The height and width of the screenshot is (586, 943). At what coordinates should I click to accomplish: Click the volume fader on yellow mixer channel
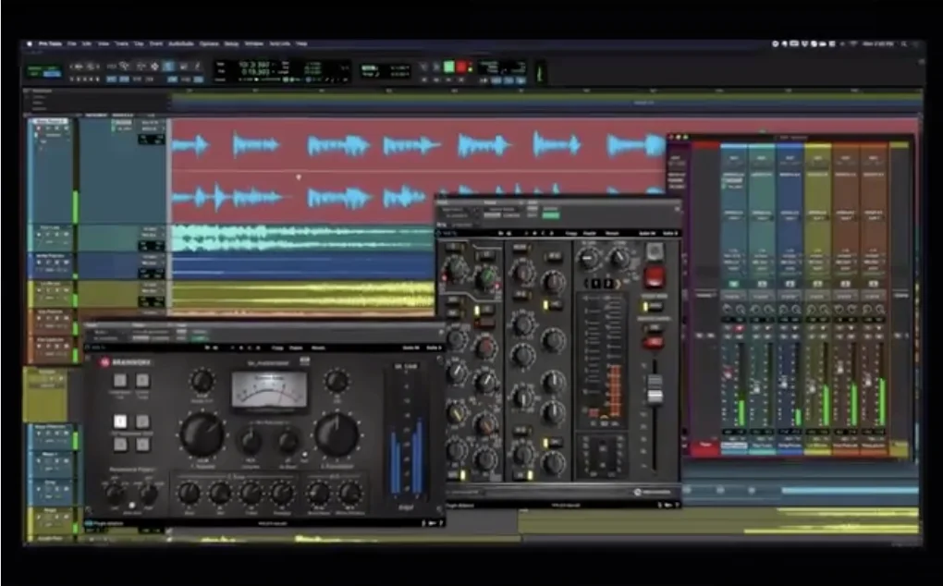[813, 385]
